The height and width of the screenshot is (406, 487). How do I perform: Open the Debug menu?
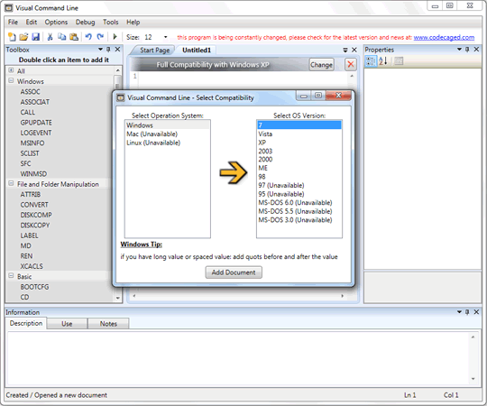(85, 22)
